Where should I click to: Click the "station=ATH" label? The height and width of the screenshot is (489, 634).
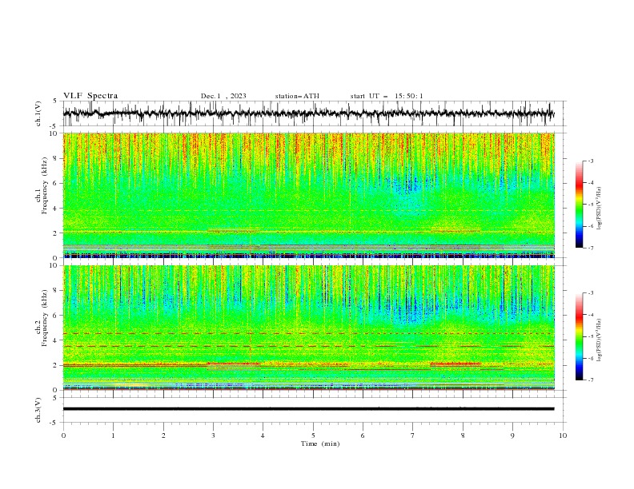[x=297, y=96]
